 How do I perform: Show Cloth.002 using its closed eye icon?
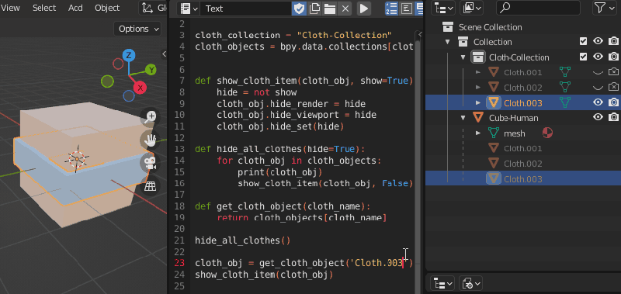[598, 88]
